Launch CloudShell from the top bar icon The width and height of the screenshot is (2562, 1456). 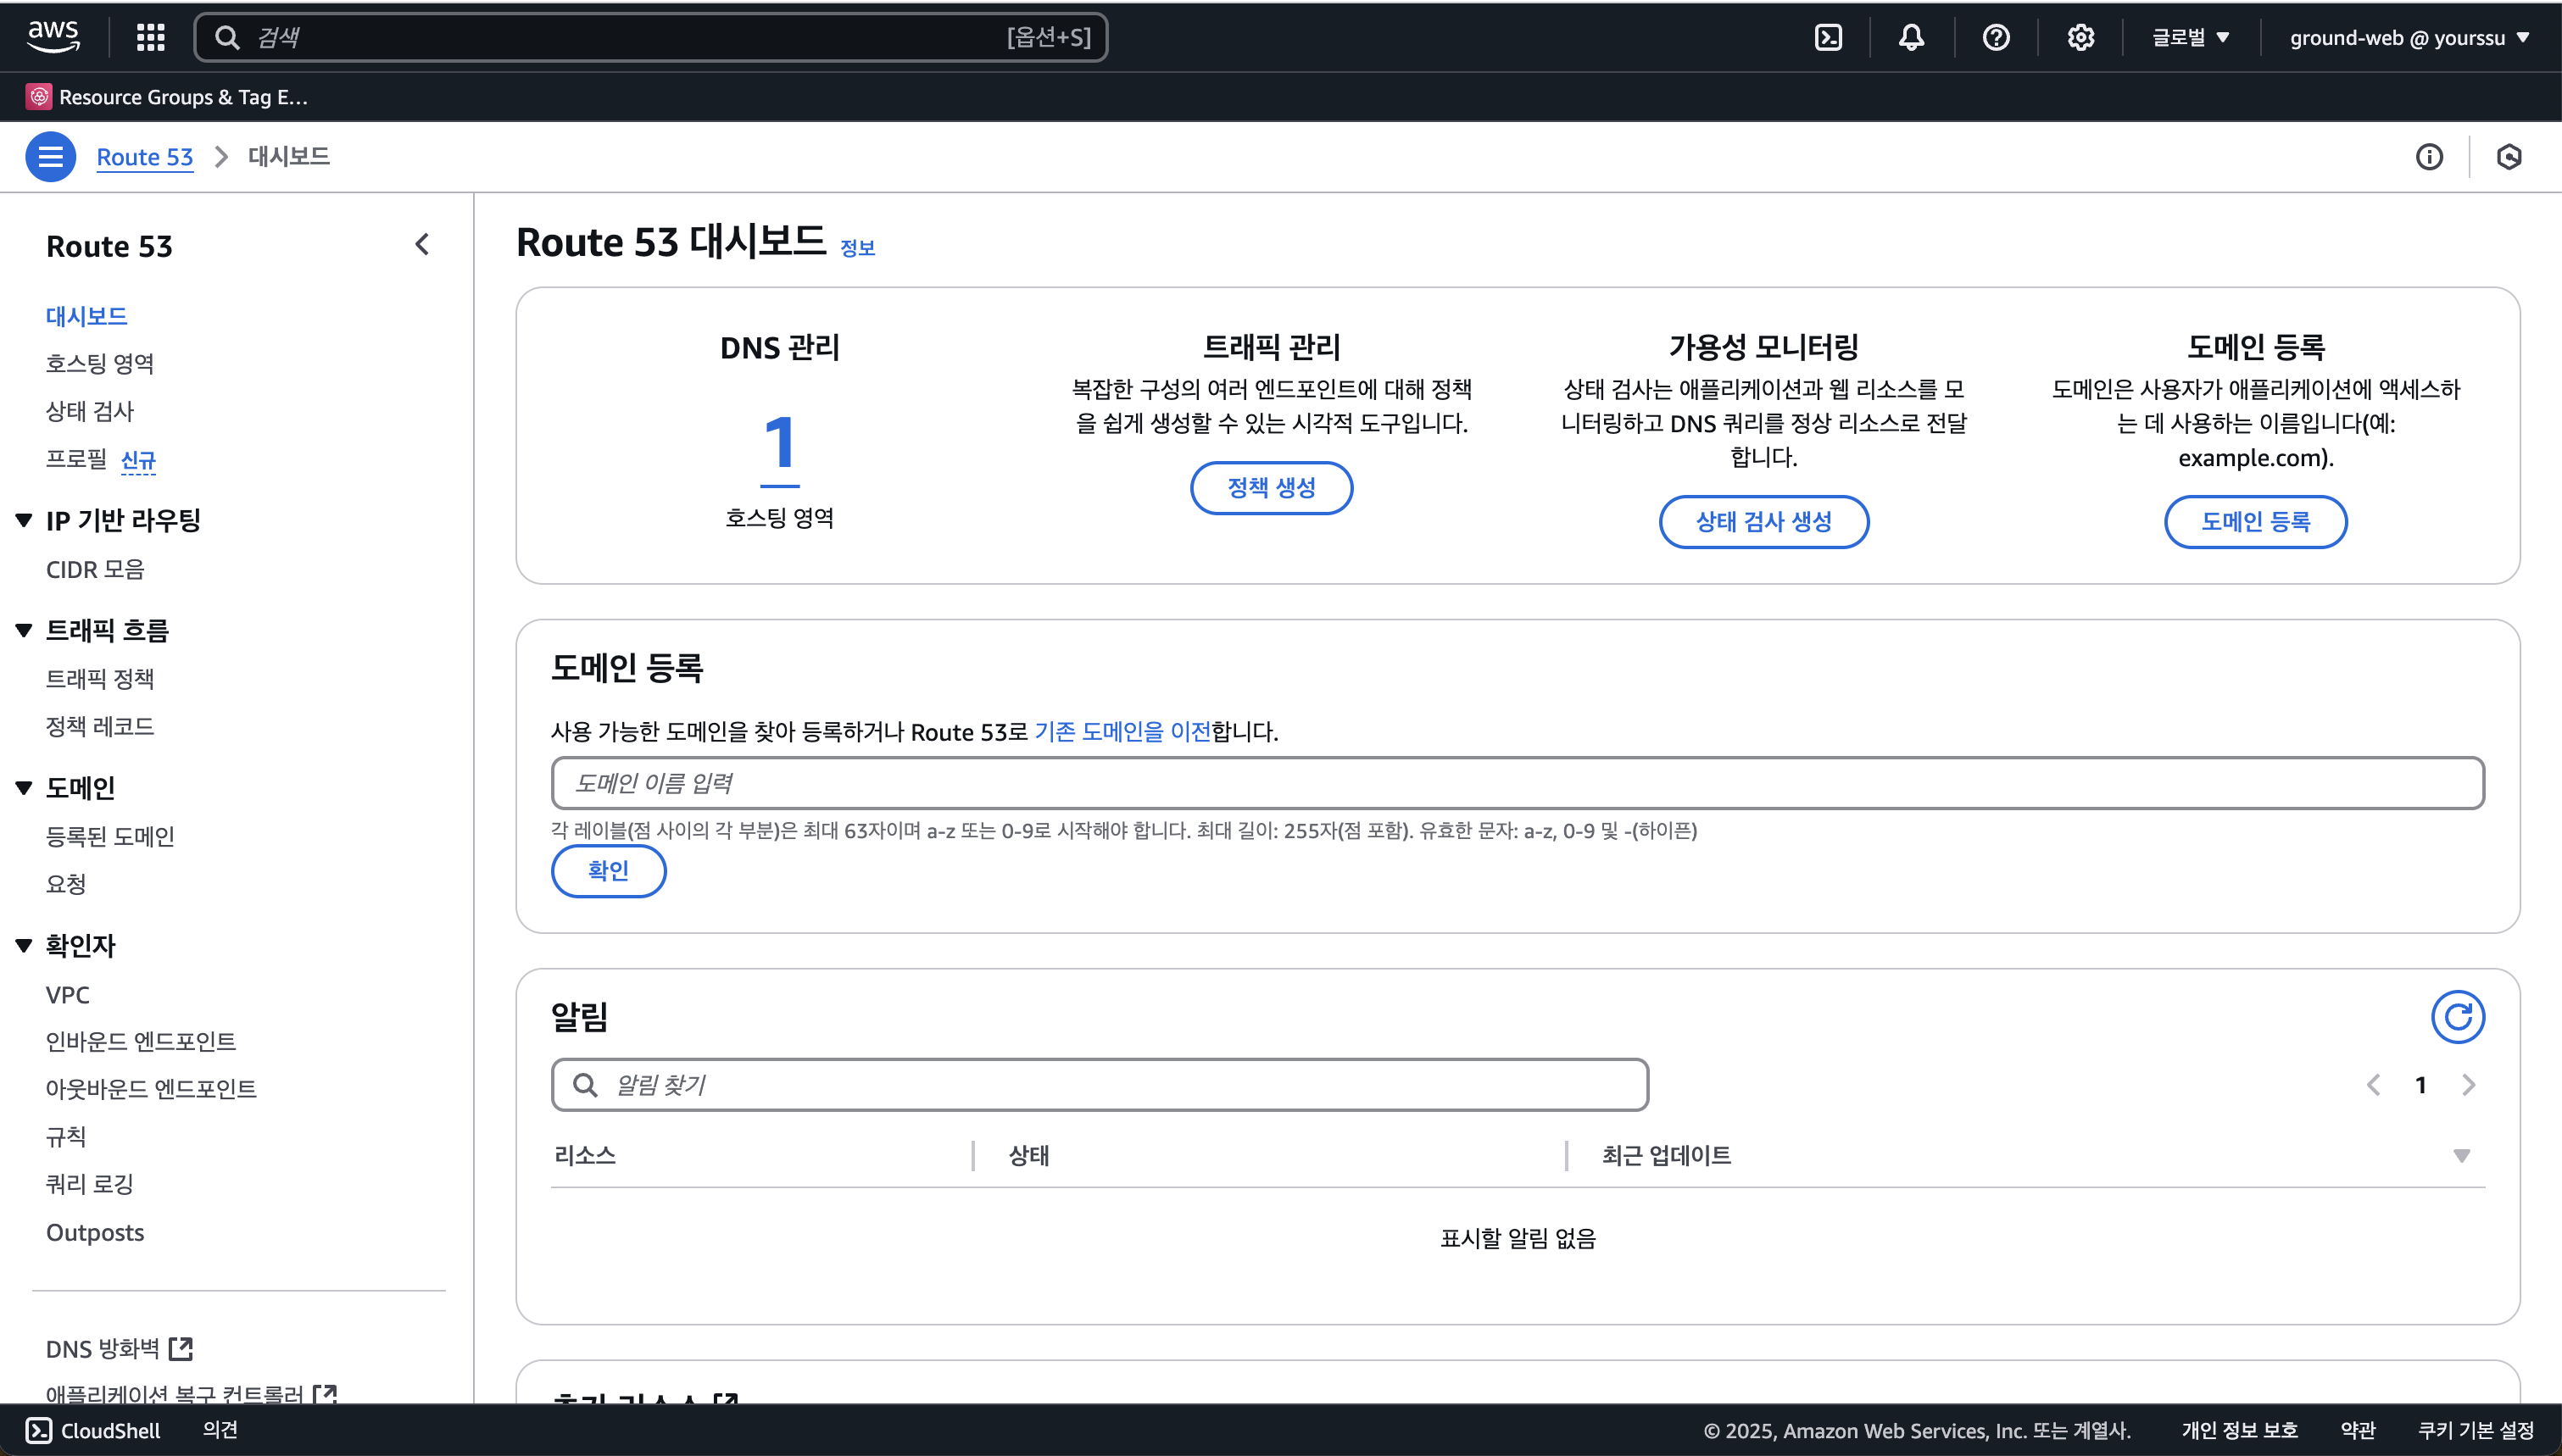pos(1828,38)
